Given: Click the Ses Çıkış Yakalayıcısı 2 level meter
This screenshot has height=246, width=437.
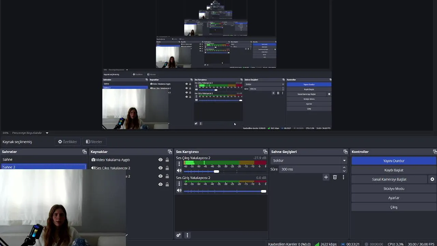Looking at the screenshot, I should point(225,163).
